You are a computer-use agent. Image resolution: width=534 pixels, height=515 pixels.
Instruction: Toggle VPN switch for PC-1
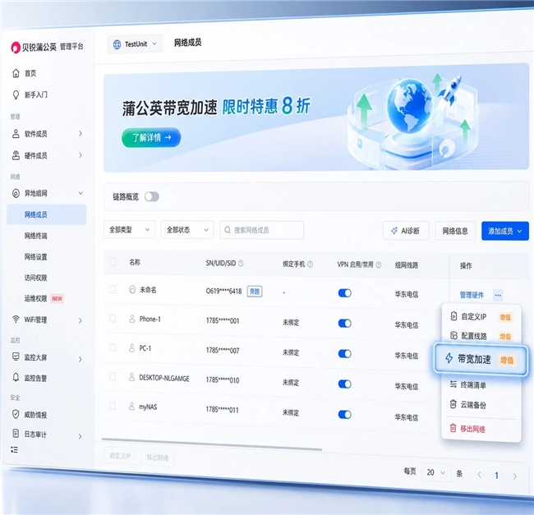click(x=345, y=354)
